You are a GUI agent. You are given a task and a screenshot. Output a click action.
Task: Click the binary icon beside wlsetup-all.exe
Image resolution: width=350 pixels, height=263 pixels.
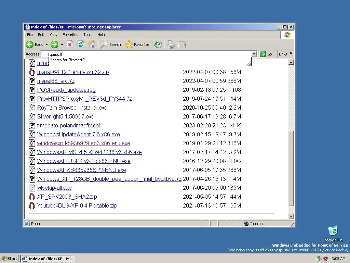tap(32, 188)
